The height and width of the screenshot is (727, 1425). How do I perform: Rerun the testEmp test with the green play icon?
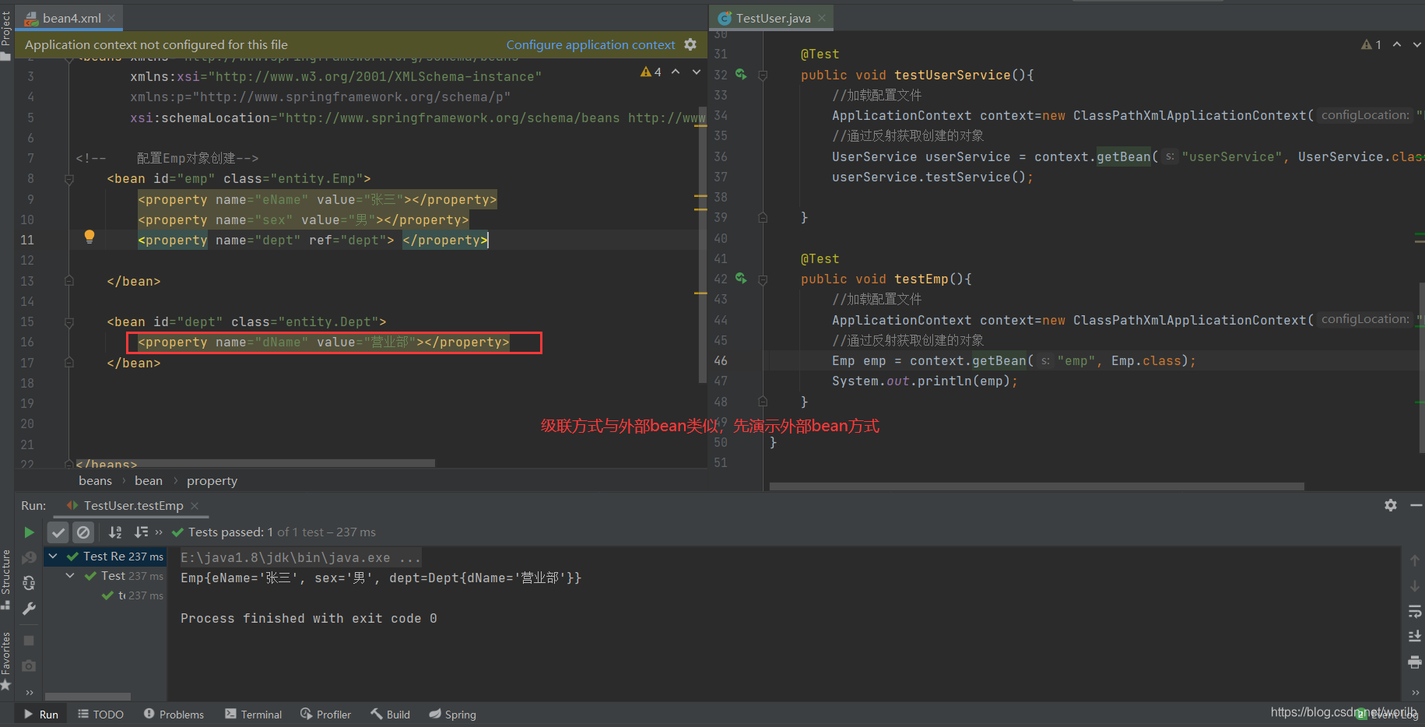tap(29, 532)
